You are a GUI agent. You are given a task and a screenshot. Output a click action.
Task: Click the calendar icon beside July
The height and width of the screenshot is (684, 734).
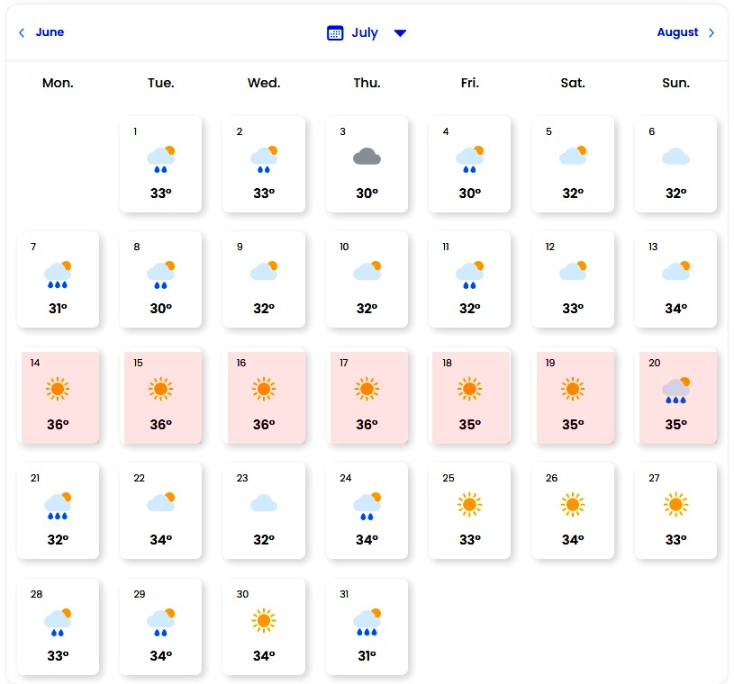click(x=335, y=33)
